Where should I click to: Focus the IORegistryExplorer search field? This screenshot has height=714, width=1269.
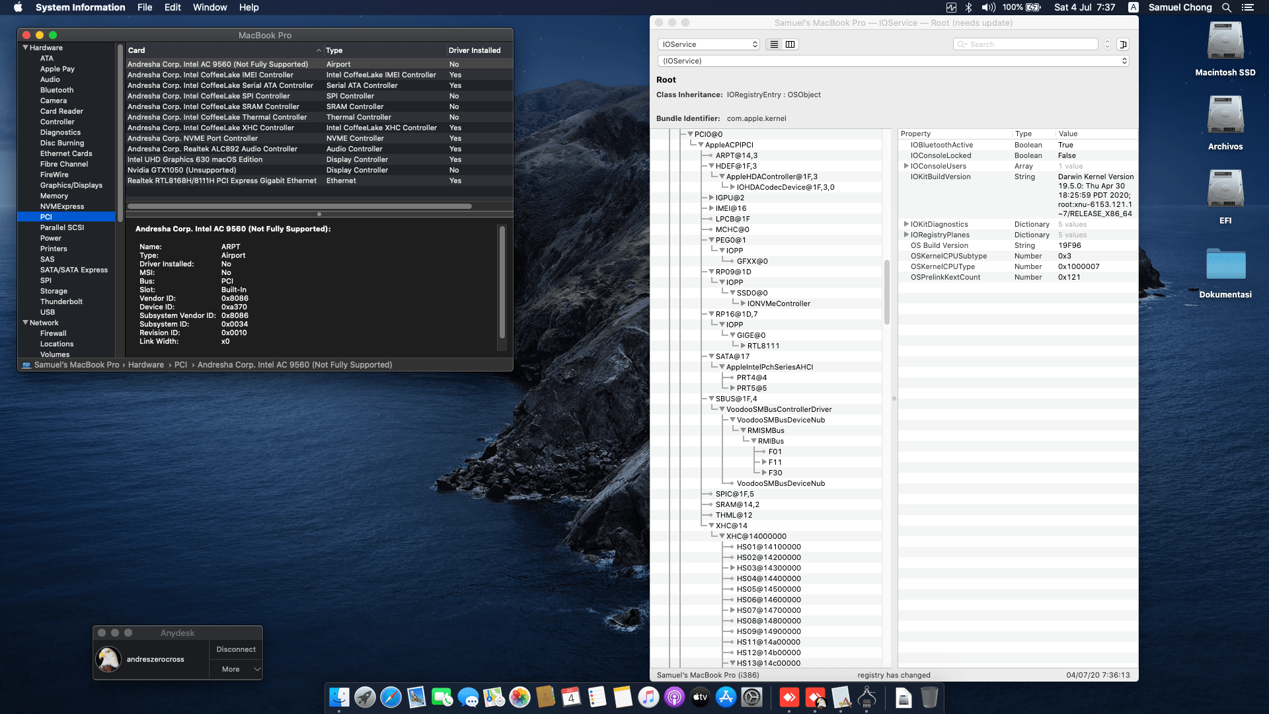(1026, 44)
